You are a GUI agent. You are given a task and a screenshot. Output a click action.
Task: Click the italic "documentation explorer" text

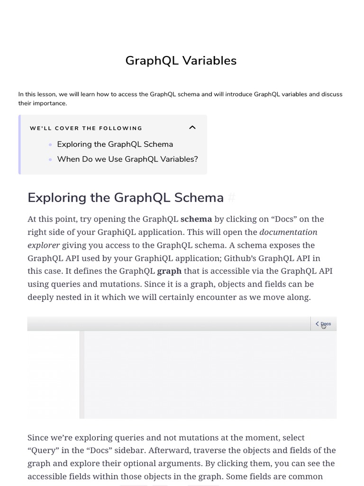click(x=288, y=232)
